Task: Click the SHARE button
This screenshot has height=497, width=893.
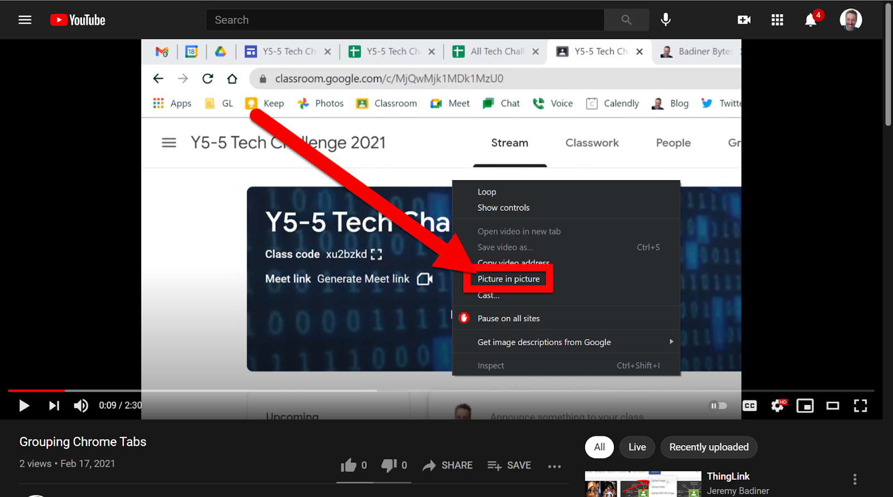Action: [x=448, y=465]
